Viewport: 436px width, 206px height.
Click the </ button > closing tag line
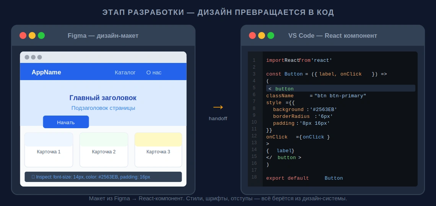pos(284,158)
